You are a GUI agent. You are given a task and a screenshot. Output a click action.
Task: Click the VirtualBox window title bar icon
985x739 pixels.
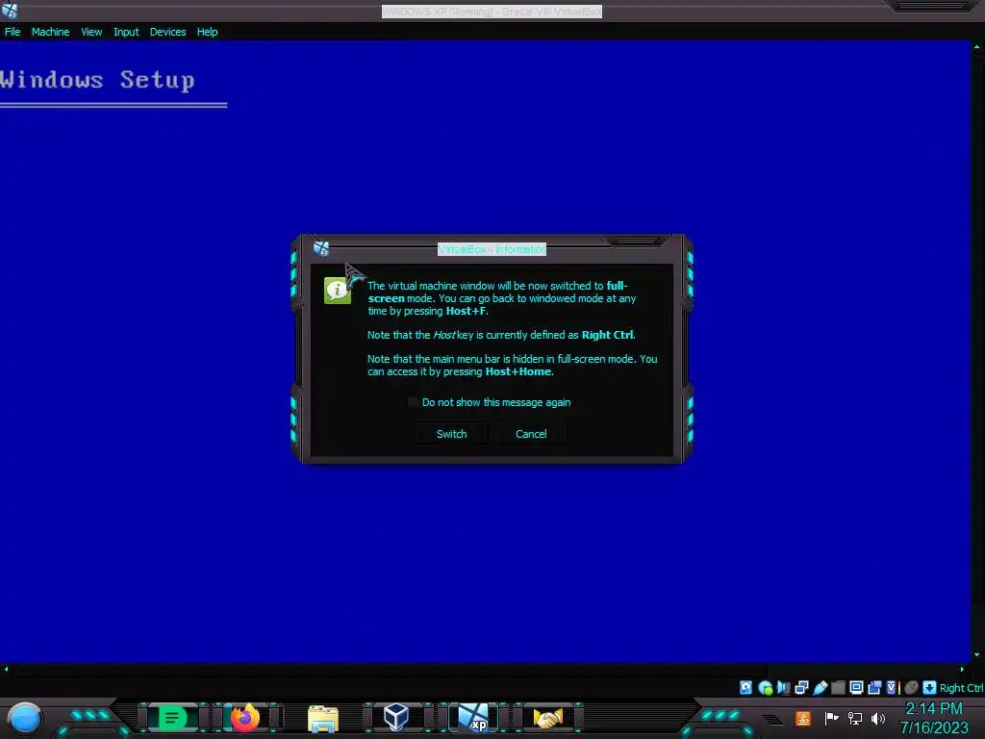[10, 10]
